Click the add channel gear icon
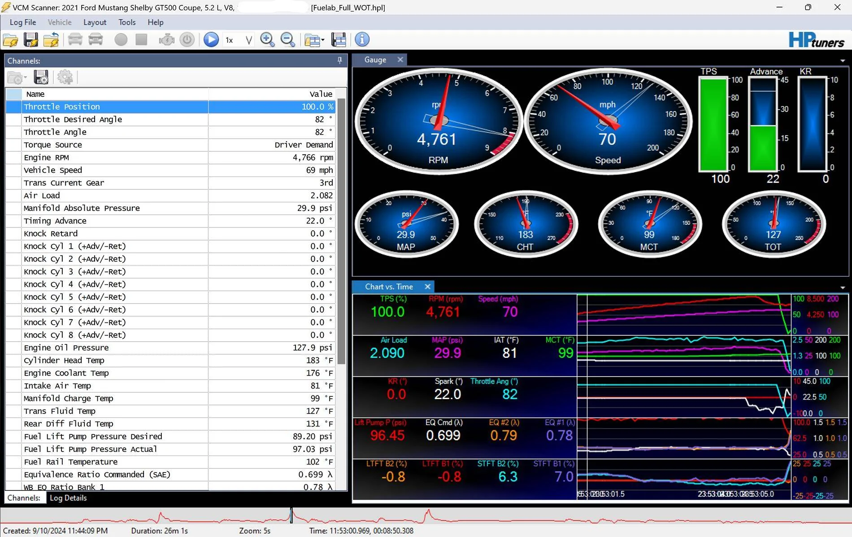The height and width of the screenshot is (537, 852). (65, 77)
